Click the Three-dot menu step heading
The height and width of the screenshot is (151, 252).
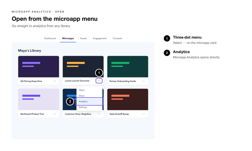tap(187, 38)
